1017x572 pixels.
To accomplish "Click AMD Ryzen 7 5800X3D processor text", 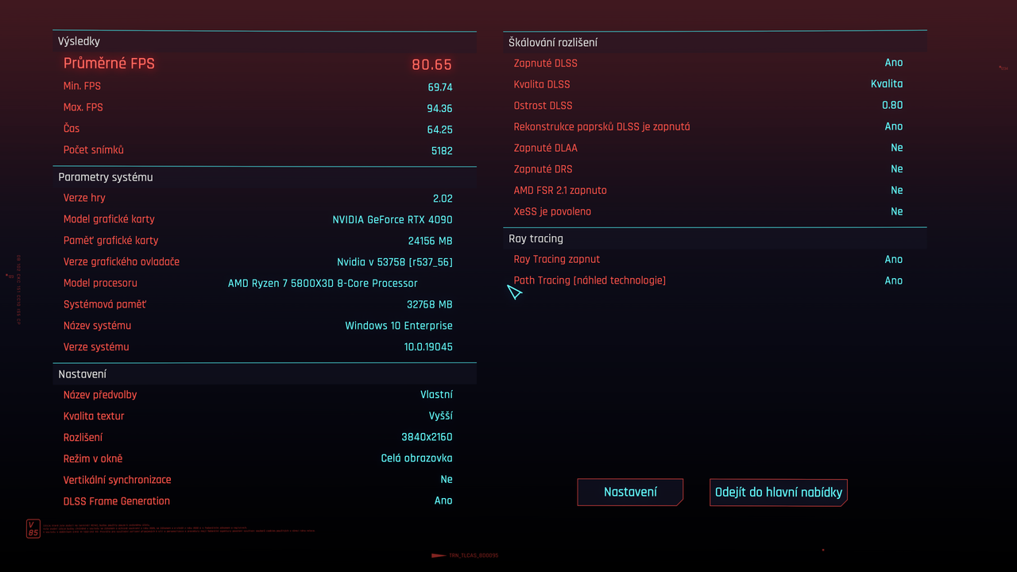I will 323,284.
